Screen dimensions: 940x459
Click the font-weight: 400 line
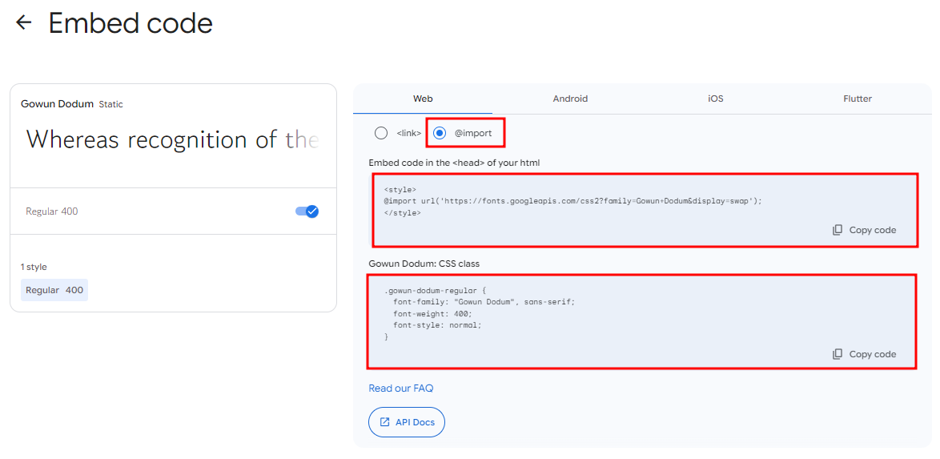coord(433,314)
